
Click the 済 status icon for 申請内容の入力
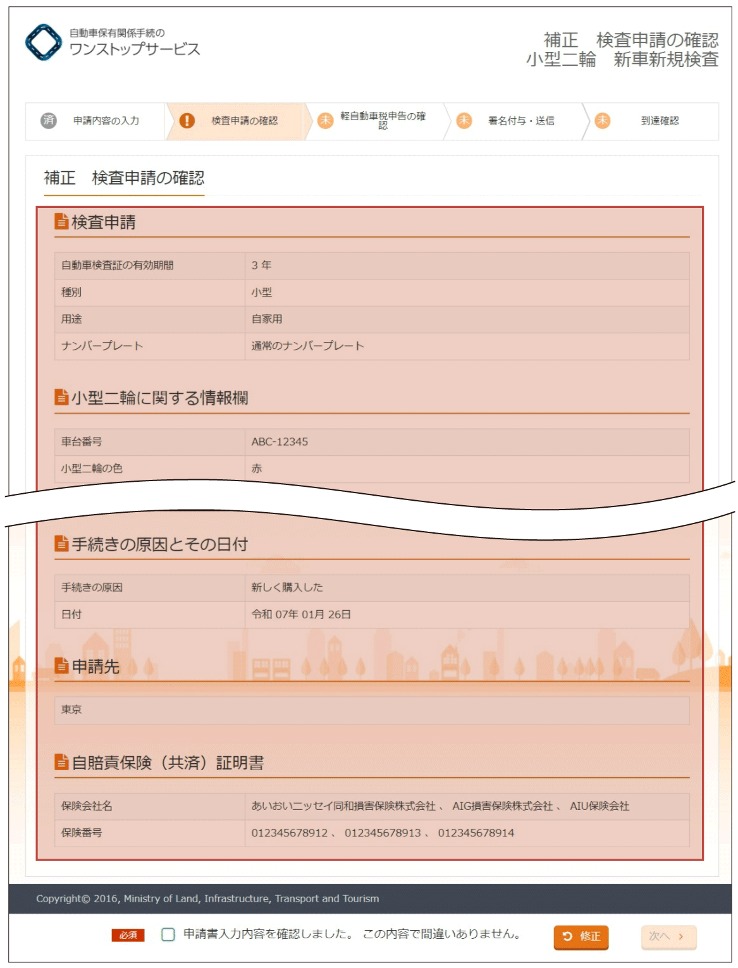49,120
